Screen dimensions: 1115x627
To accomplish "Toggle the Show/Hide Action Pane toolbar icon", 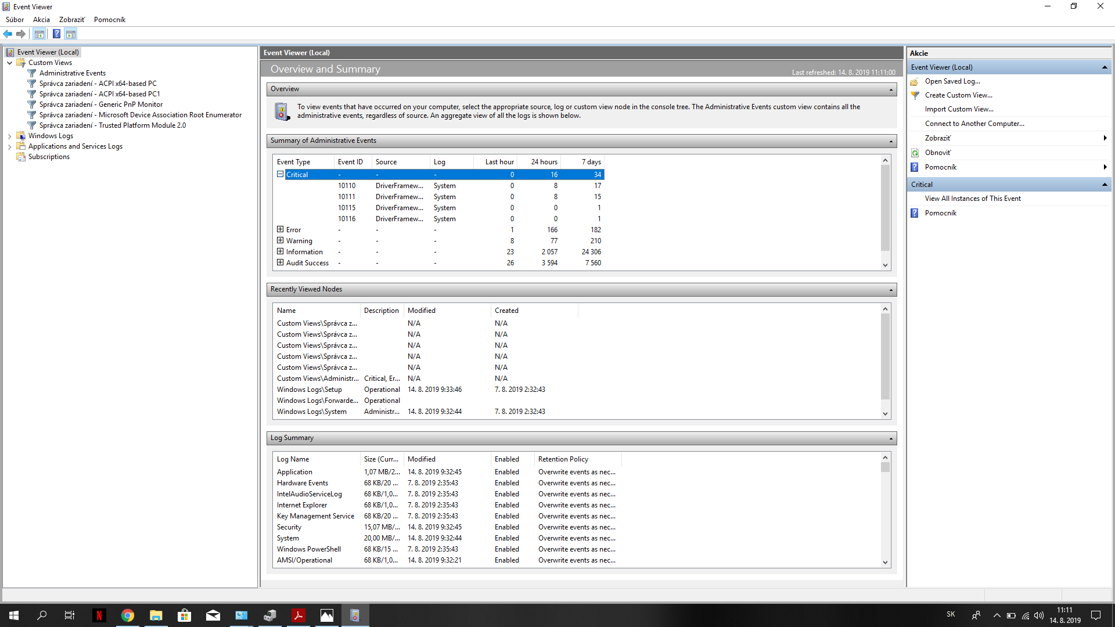I will click(70, 34).
